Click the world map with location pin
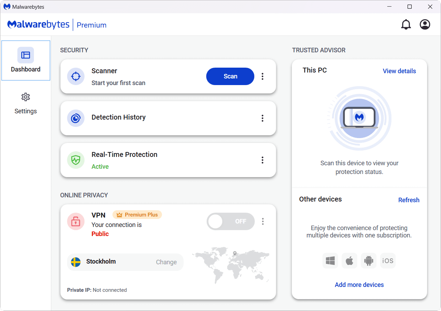441x311 pixels. point(231,265)
